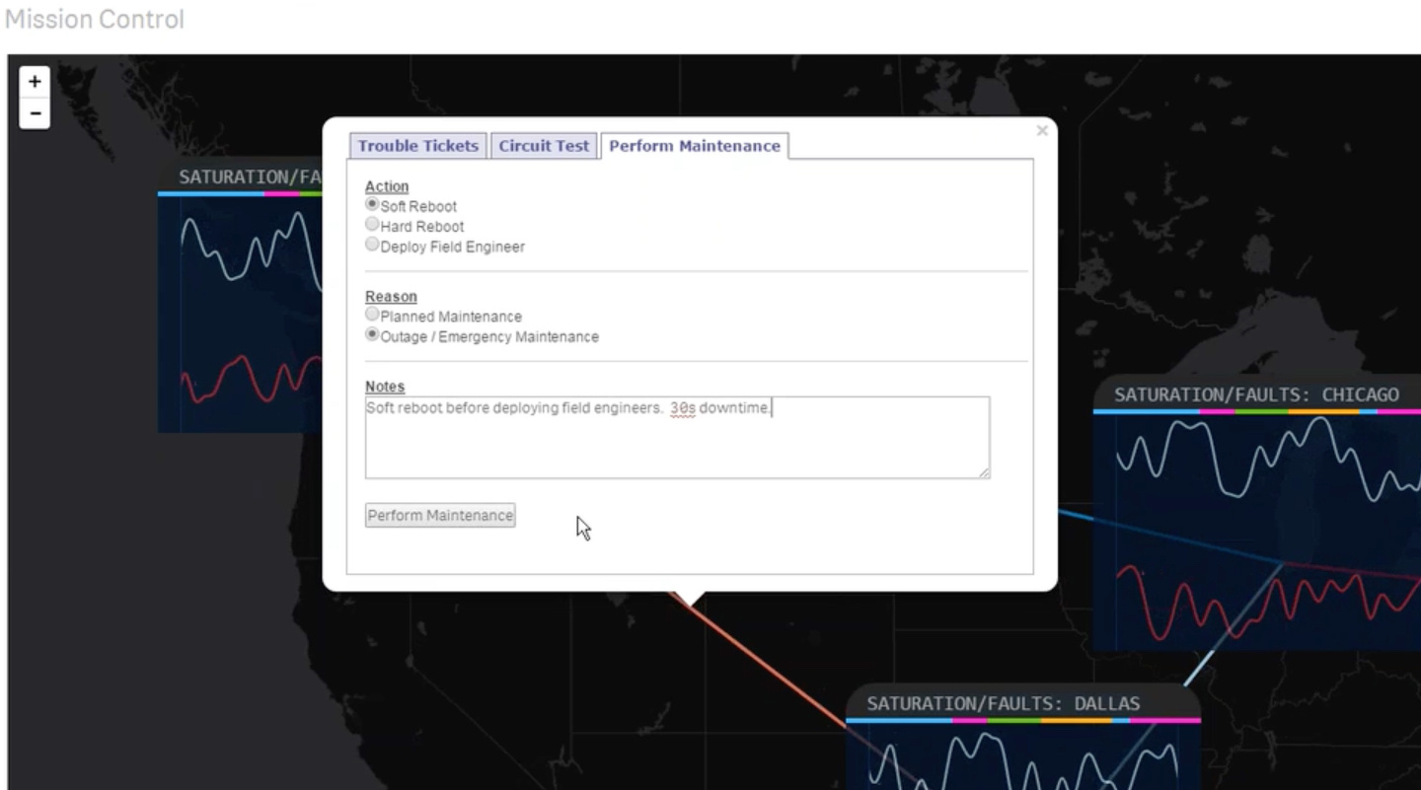Open the Dallas saturation/faults chart panel

coord(1003,704)
